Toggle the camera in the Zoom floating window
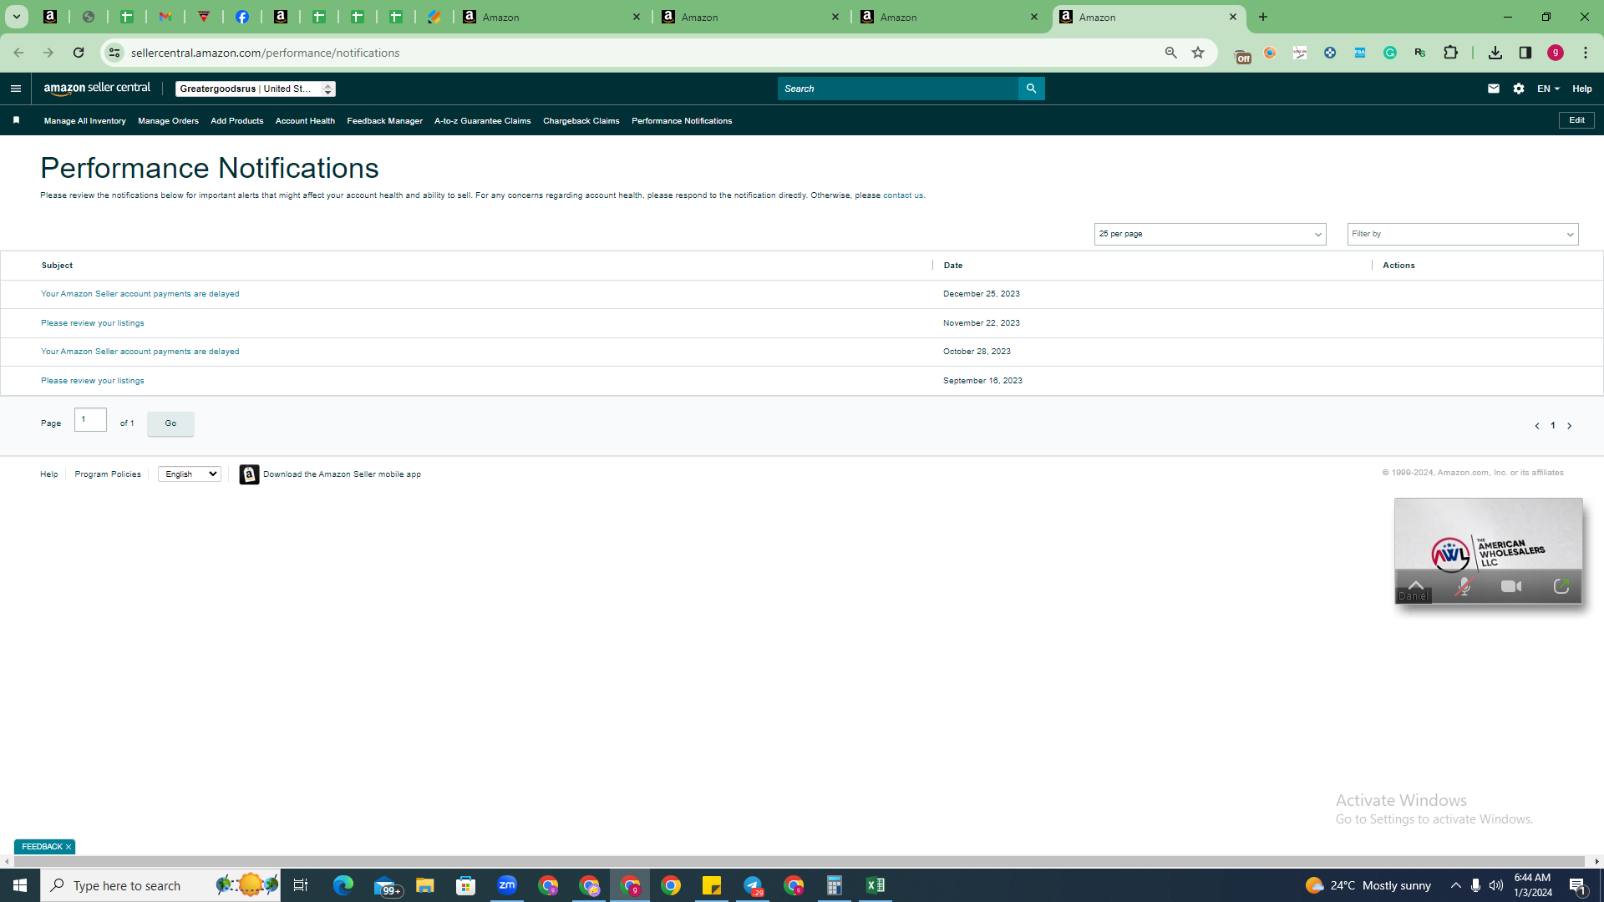Viewport: 1604px width, 902px height. tap(1511, 586)
